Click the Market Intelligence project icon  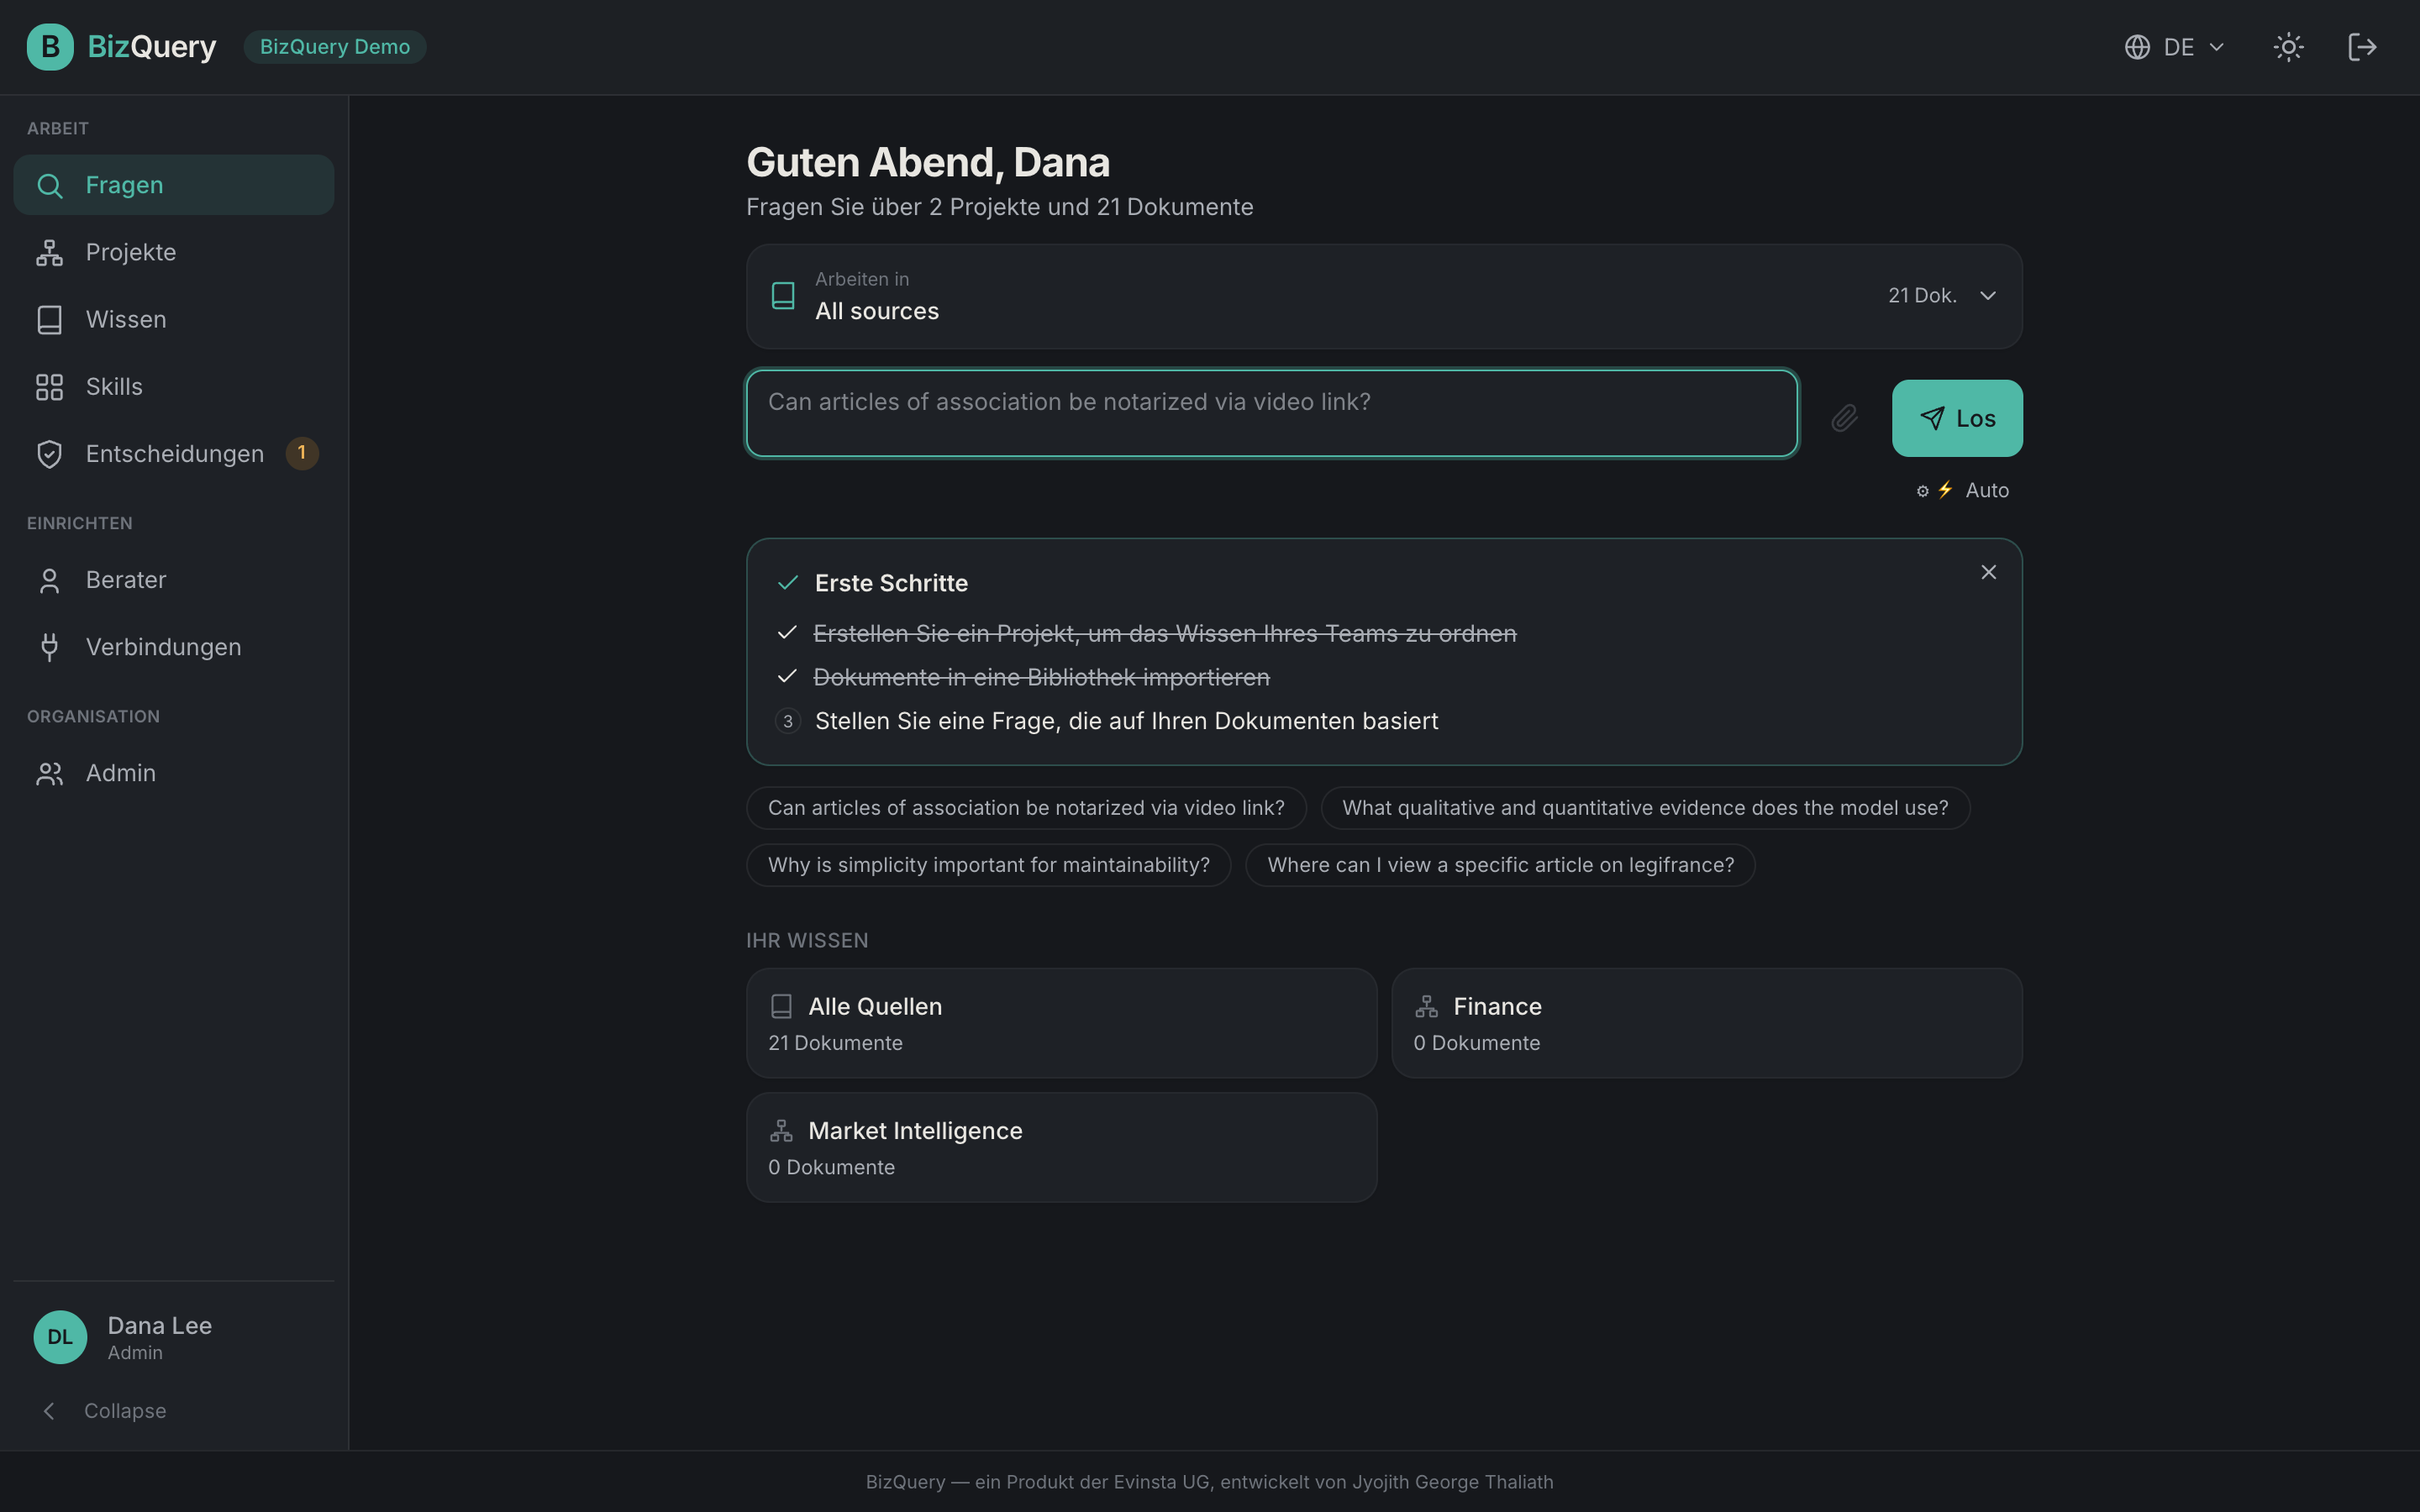[x=781, y=1130]
